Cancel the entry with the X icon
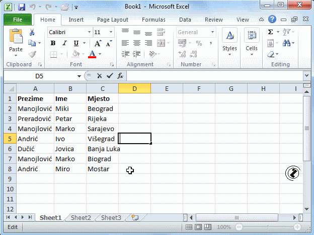This screenshot has width=314, height=235. point(99,76)
